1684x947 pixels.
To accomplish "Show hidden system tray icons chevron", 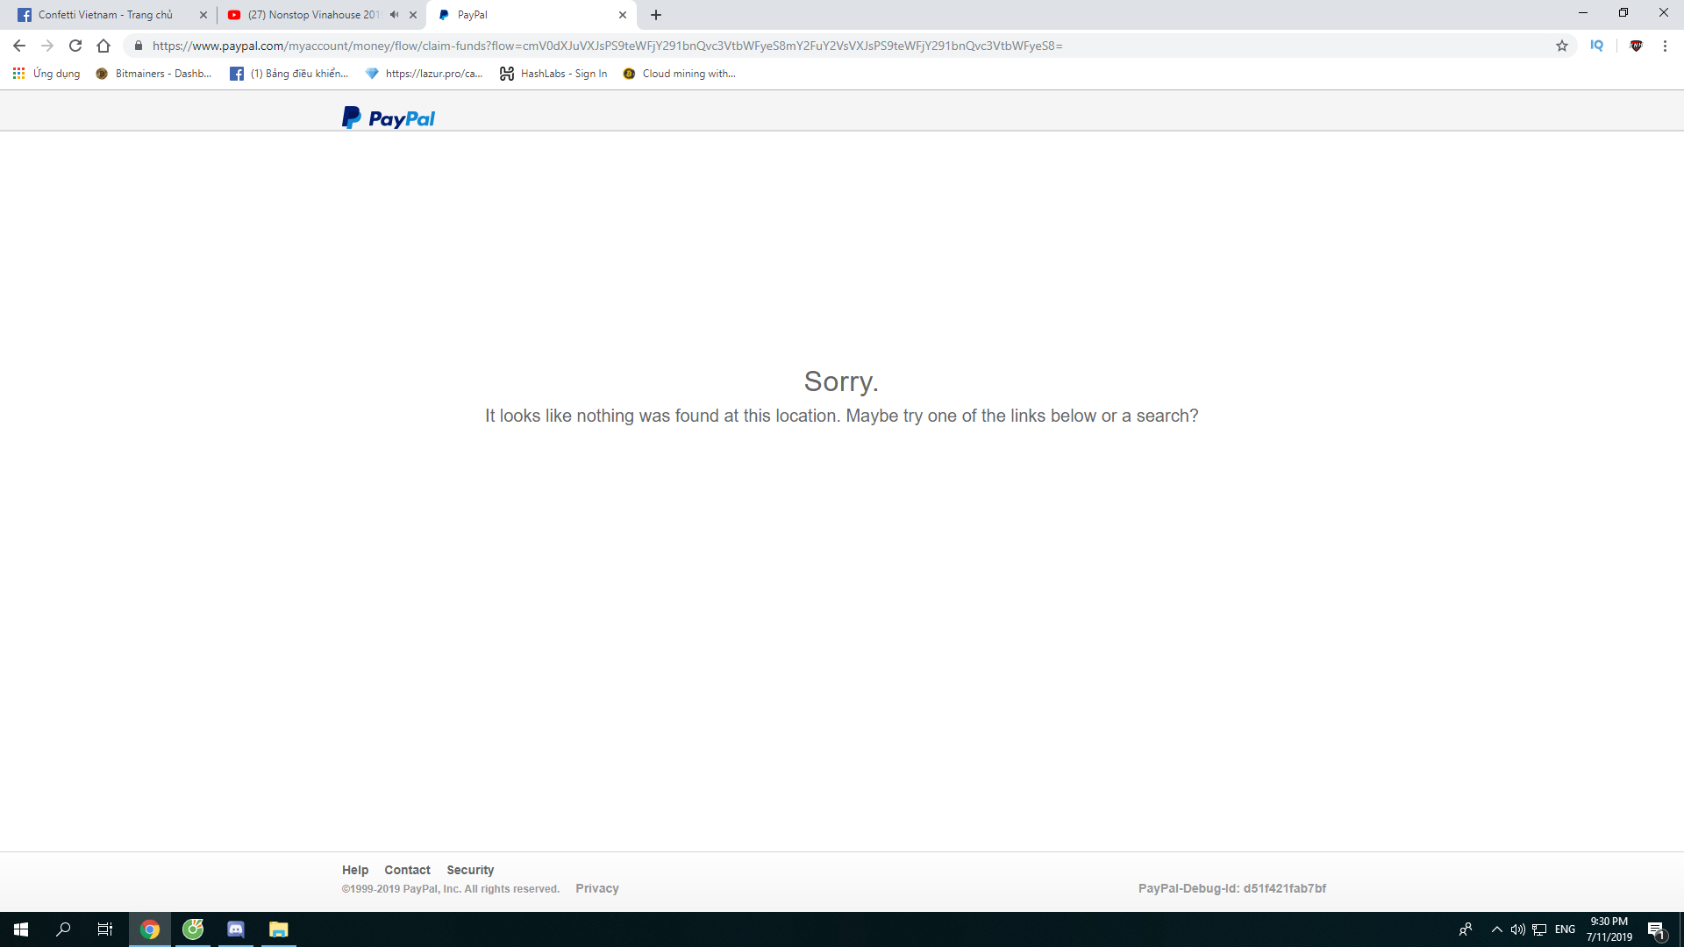I will 1497,929.
